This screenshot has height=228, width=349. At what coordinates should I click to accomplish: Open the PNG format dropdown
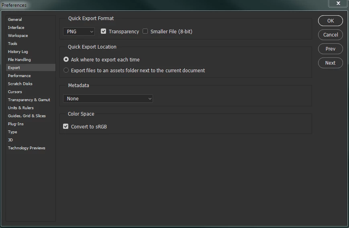pyautogui.click(x=79, y=32)
